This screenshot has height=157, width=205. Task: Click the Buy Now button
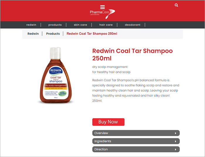pos(108,122)
